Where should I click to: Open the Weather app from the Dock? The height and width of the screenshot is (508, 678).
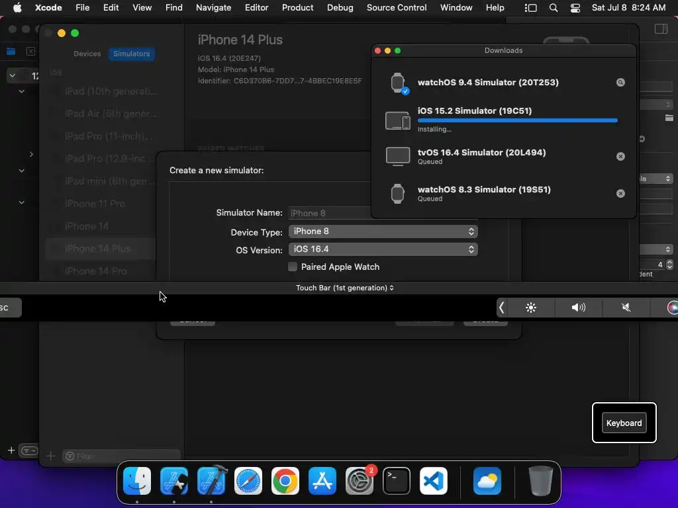tap(487, 481)
